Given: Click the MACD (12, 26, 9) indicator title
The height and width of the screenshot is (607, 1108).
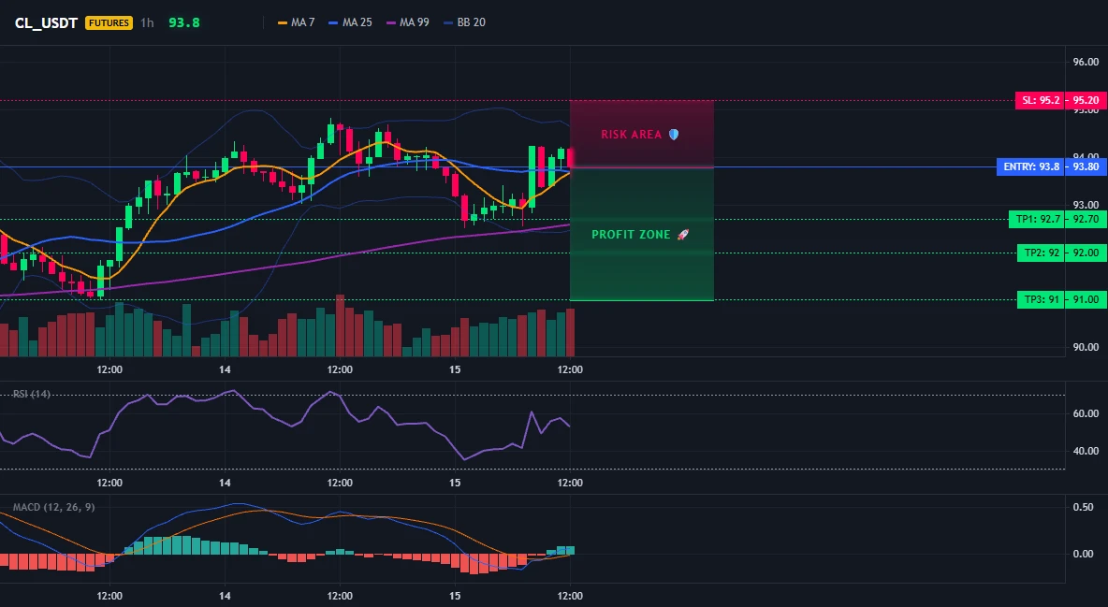Looking at the screenshot, I should pos(53,507).
